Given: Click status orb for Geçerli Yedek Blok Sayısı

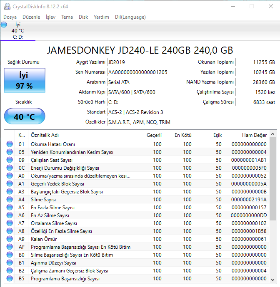Looking at the screenshot, I should coord(10,183).
